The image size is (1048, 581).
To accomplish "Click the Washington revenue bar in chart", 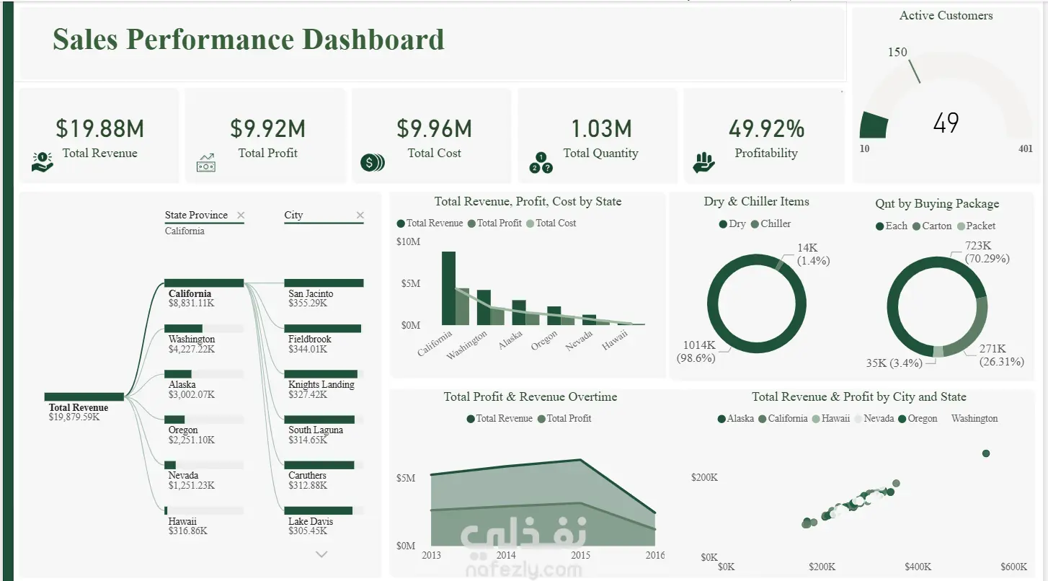I will pos(484,308).
